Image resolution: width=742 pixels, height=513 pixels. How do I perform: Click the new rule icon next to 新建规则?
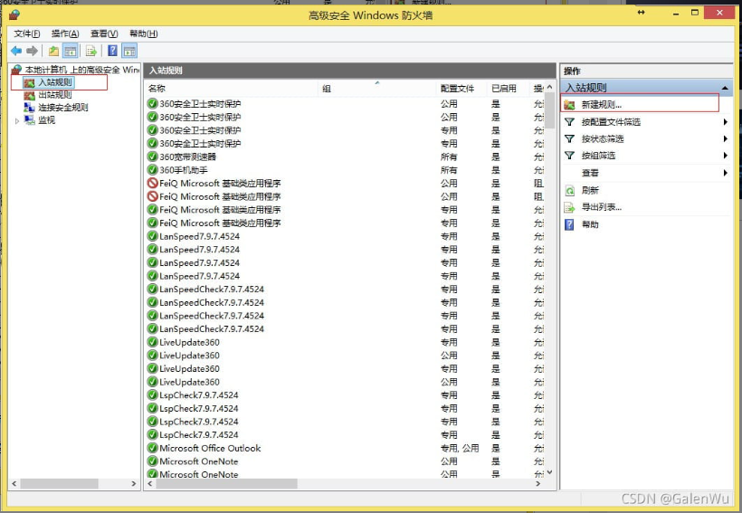[570, 105]
